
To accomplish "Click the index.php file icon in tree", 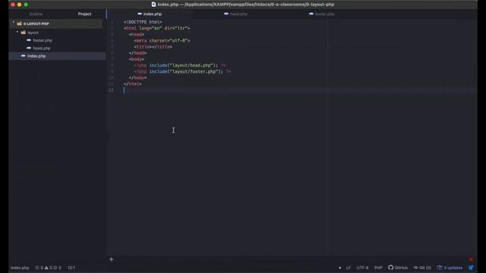I will [x=24, y=55].
